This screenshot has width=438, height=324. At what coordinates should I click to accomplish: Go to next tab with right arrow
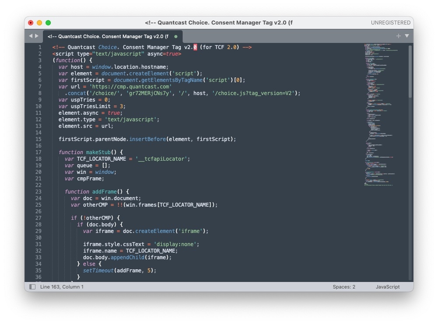pyautogui.click(x=37, y=36)
